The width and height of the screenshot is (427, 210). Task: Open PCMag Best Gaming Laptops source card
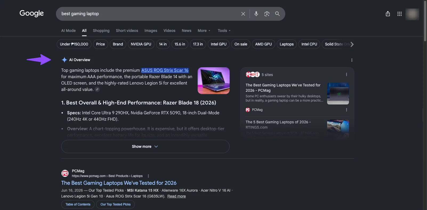283,88
